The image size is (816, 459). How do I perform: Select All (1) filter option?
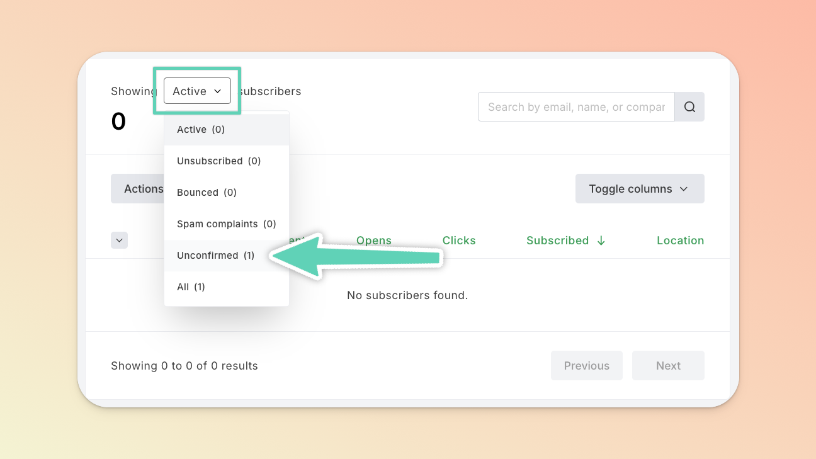(x=191, y=287)
